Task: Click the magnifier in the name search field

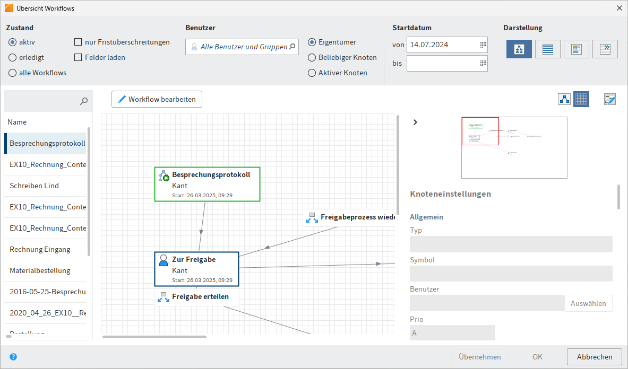Action: coord(84,101)
